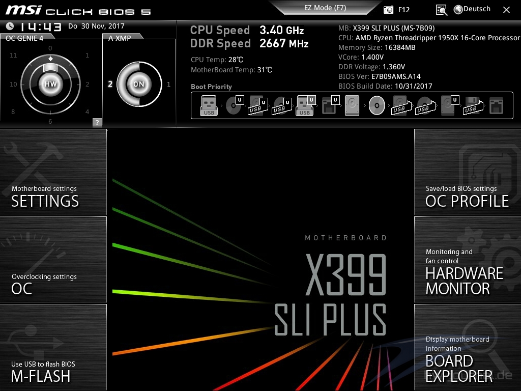521x391 pixels.
Task: Switch to EZ Mode (F7)
Action: tap(325, 8)
